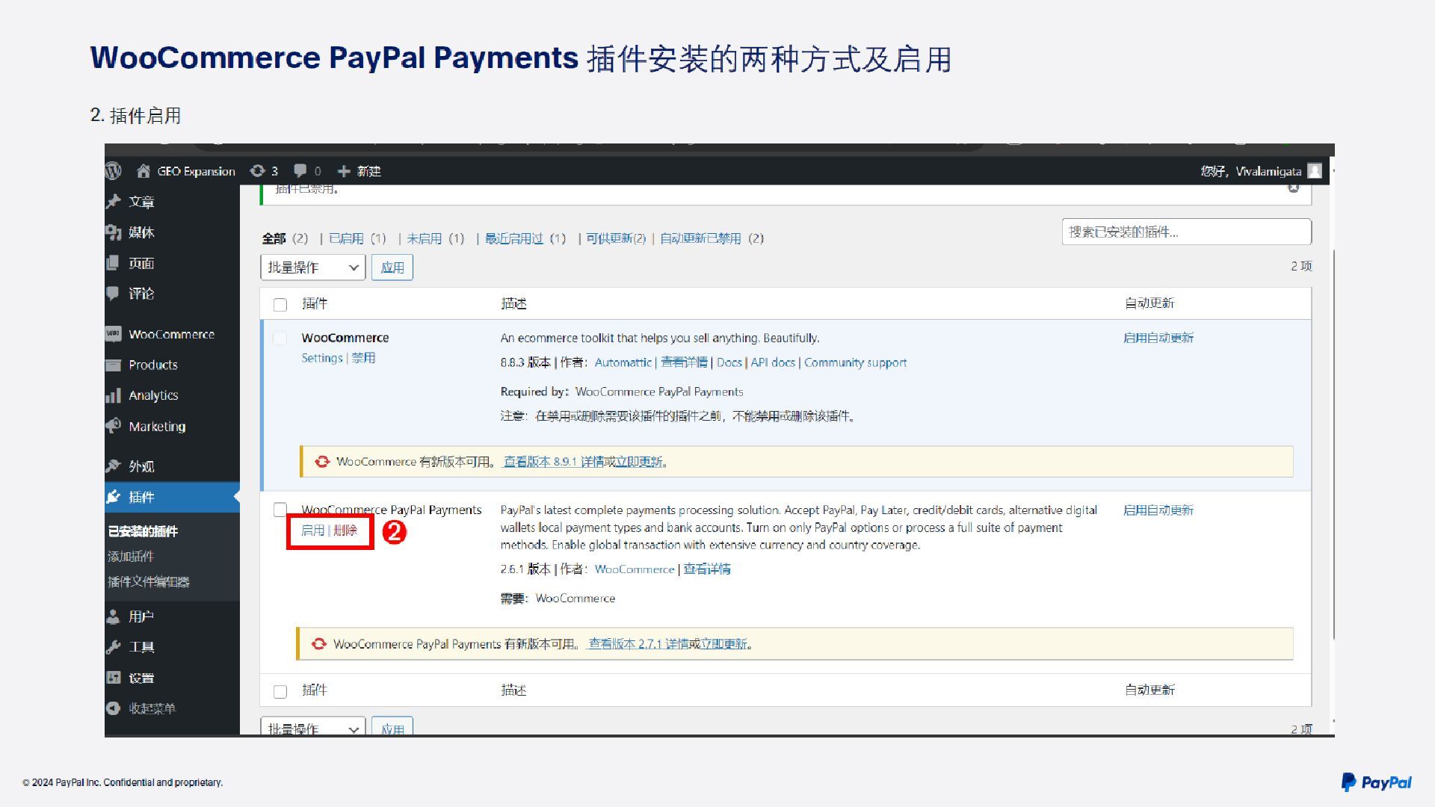The height and width of the screenshot is (807, 1435).
Task: Click the update icon in WooCommerce update notice
Action: (x=322, y=462)
